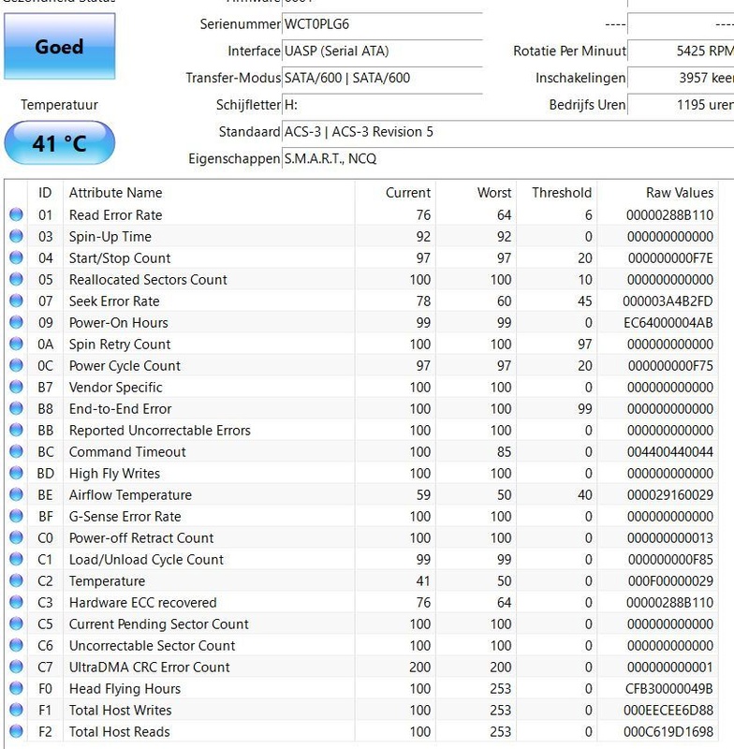Click the status orb for UltraDMA CRC Error Count
The image size is (734, 749).
(x=16, y=667)
